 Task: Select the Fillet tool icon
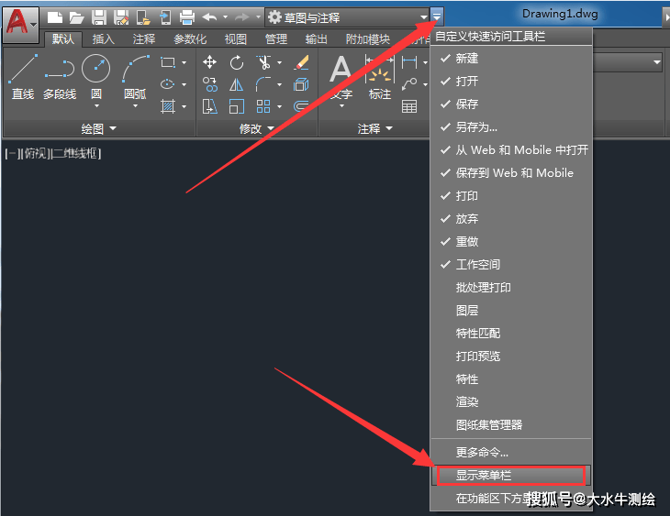263,84
